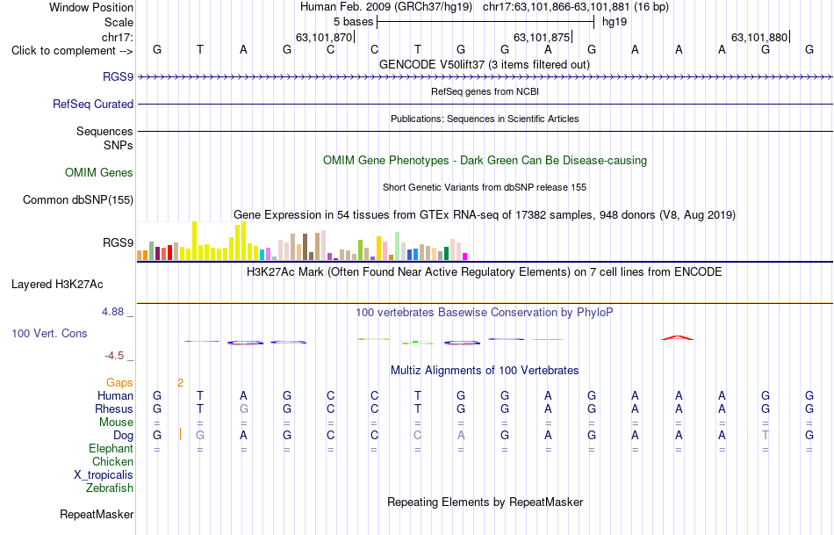The image size is (834, 535).
Task: Click the 'Click to complement' label
Action: (x=72, y=51)
